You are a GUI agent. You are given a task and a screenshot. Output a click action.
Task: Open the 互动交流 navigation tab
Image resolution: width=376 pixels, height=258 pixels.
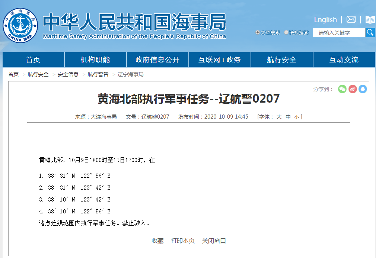pos(344,59)
